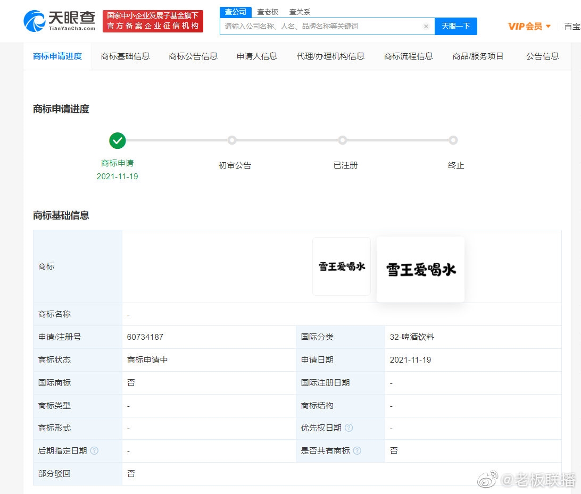The width and height of the screenshot is (581, 494).
Task: Click the green checkmark application step icon
Action: (118, 140)
